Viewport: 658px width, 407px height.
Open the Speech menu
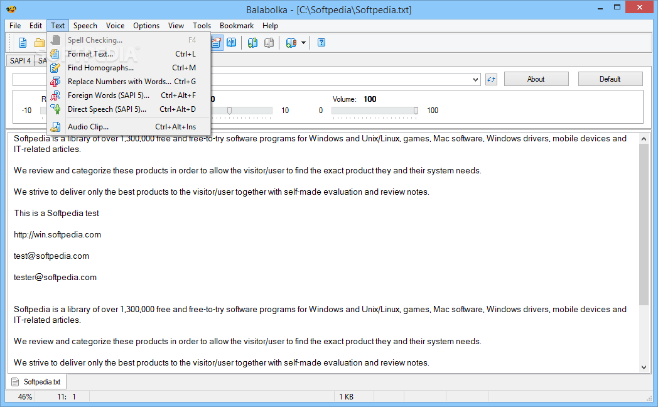(x=85, y=26)
